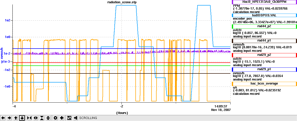The image size is (297, 121).
Task: Click the radiation_ozone.stp graph title
Action: click(122, 2)
